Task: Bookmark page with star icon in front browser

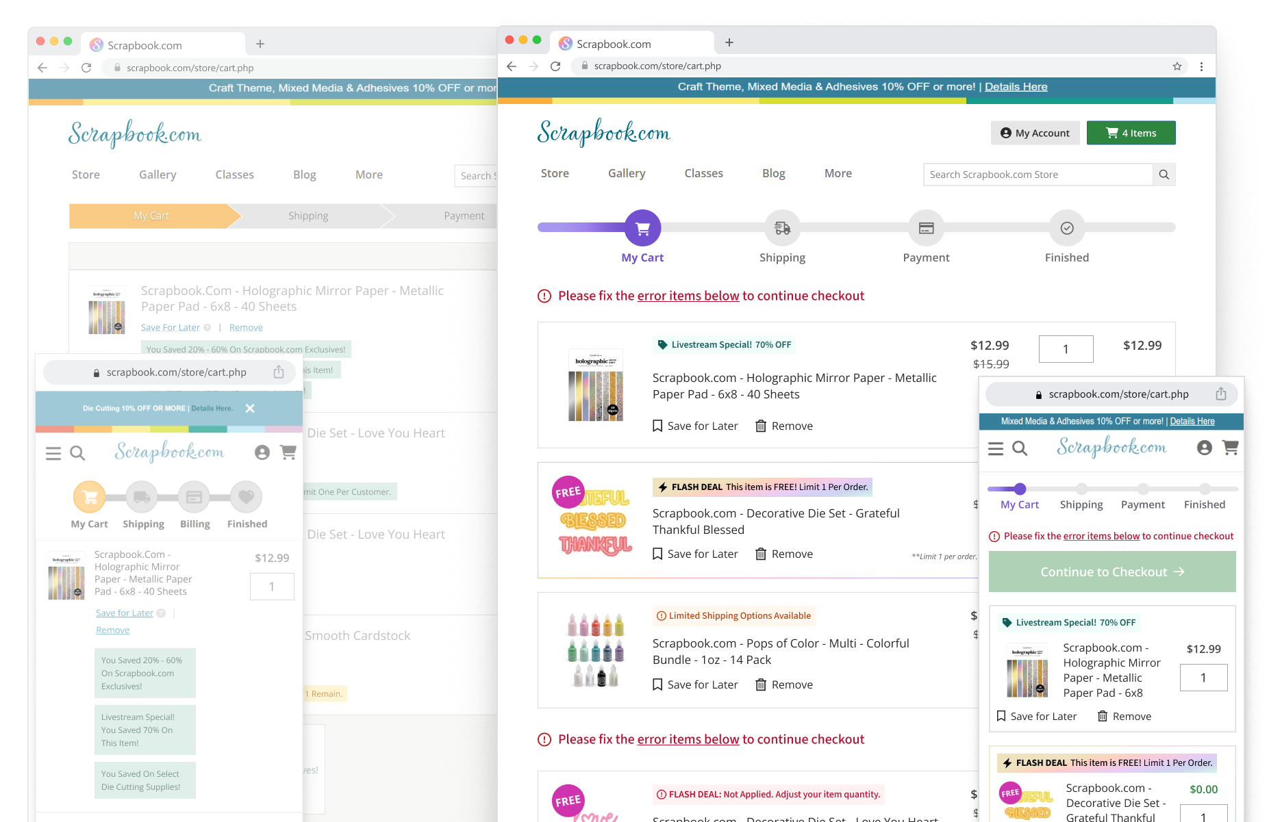Action: (1177, 66)
